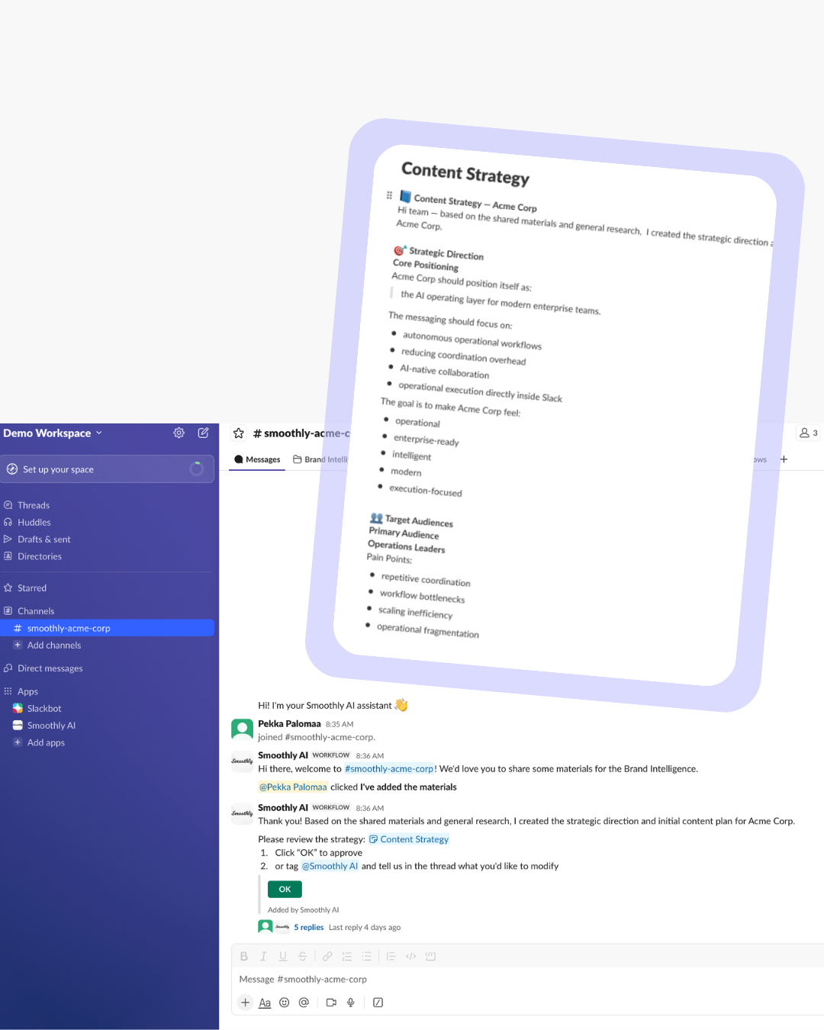The image size is (824, 1030).
Task: Start an ordered list in composer
Action: [347, 956]
